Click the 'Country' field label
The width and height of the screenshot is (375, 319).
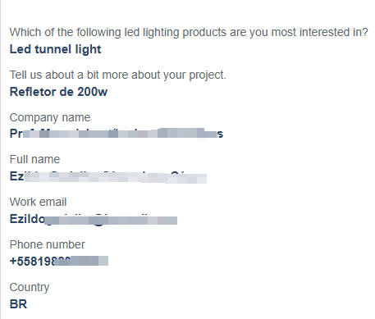(x=30, y=288)
